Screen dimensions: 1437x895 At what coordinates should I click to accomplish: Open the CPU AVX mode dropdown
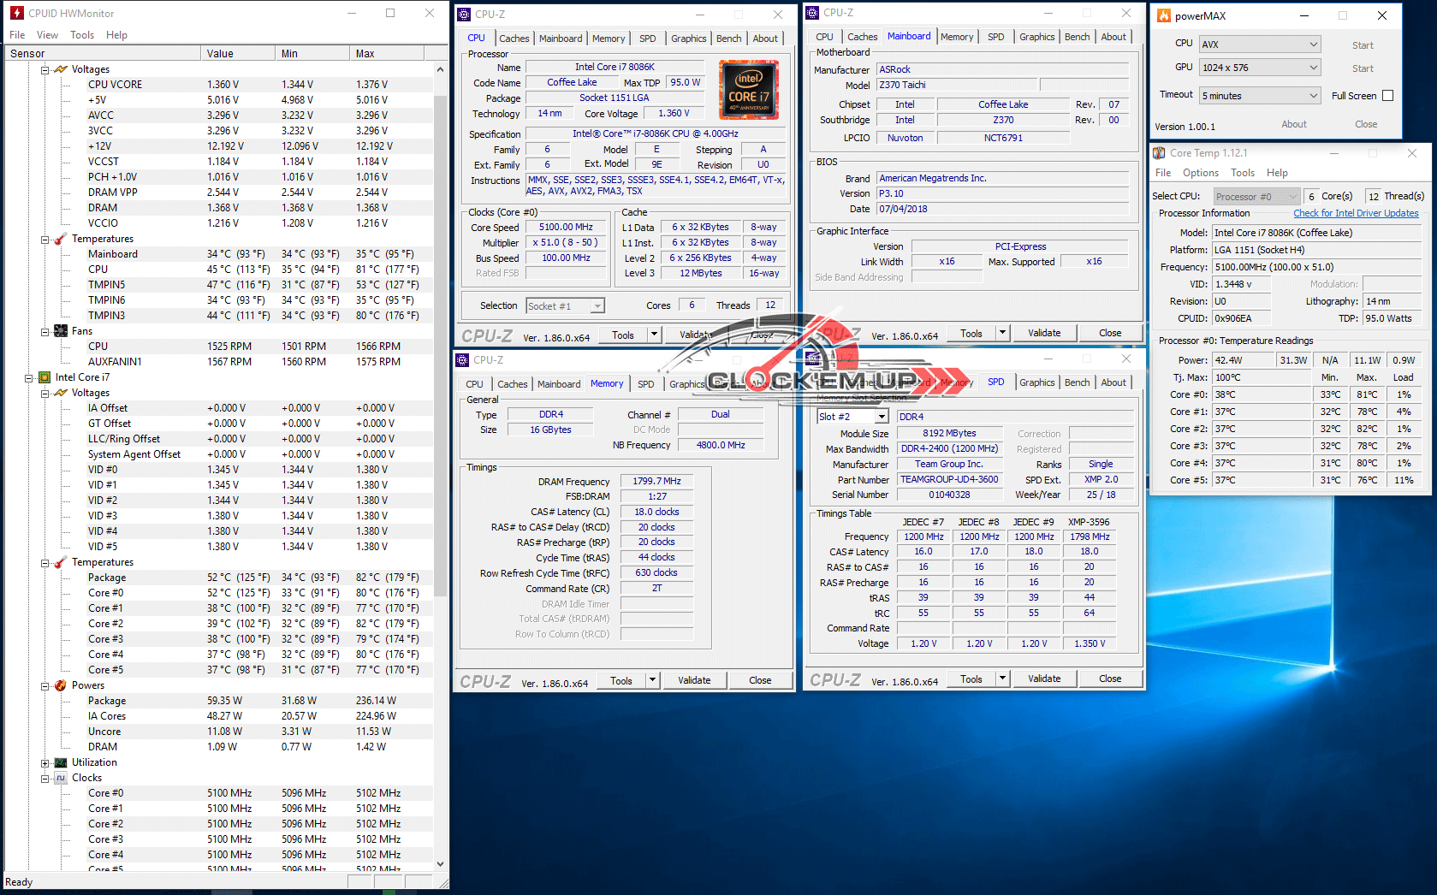(1313, 44)
